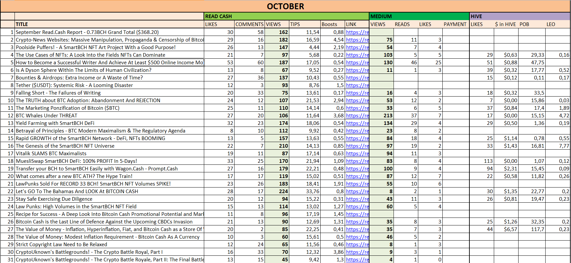Select 'The Value of Money: Modest Inflation' title
The image size is (571, 263).
(109, 237)
